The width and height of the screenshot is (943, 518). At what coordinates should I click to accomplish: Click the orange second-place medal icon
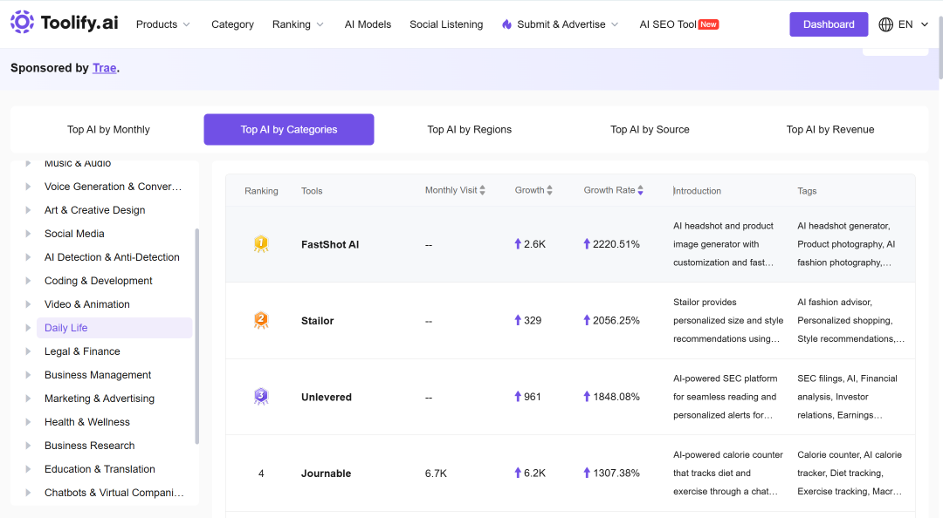tap(261, 320)
